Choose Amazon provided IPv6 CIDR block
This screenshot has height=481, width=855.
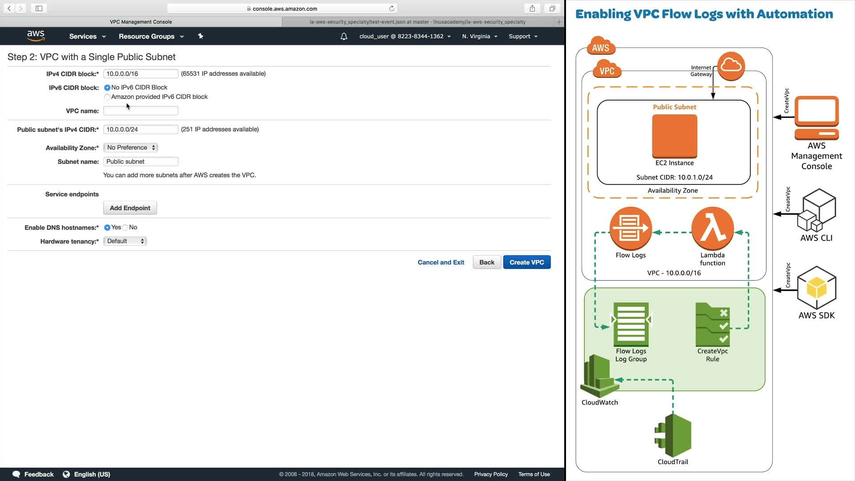coord(107,97)
